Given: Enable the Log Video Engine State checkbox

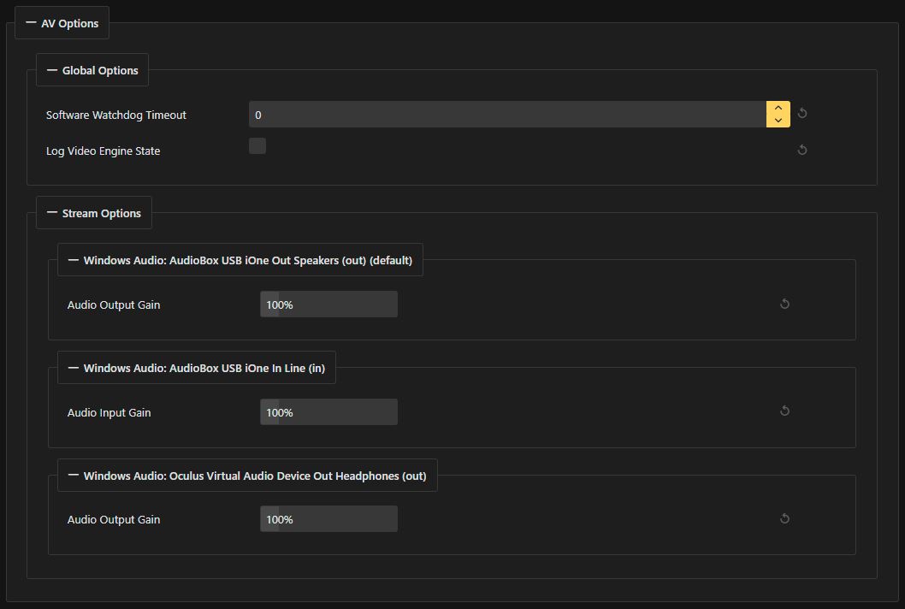Looking at the screenshot, I should 257,146.
